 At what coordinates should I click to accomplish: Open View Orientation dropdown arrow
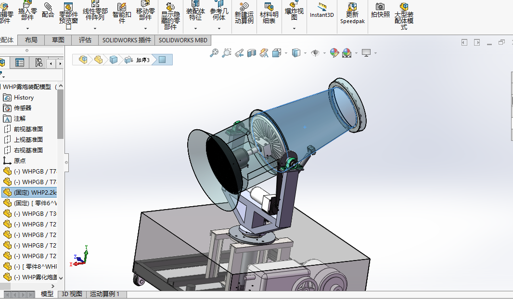(286, 53)
